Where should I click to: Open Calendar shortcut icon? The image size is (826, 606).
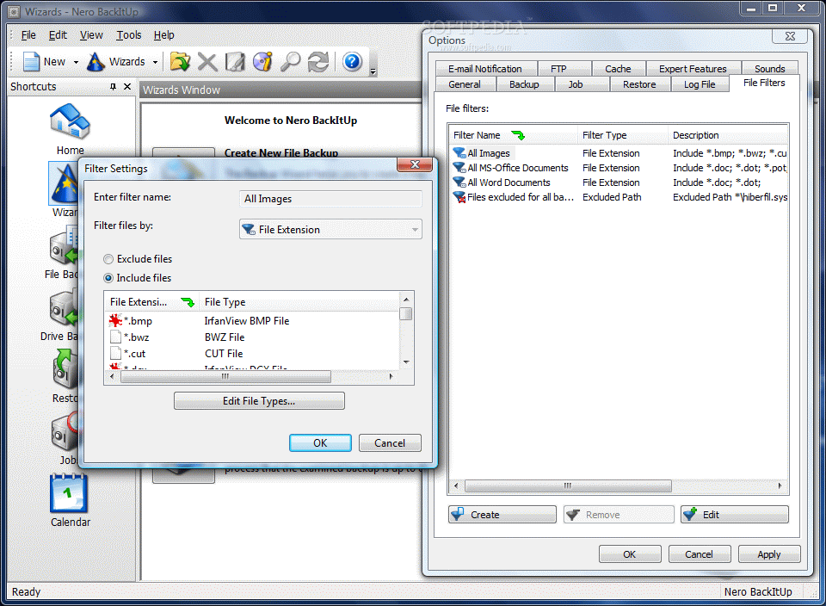click(x=69, y=493)
